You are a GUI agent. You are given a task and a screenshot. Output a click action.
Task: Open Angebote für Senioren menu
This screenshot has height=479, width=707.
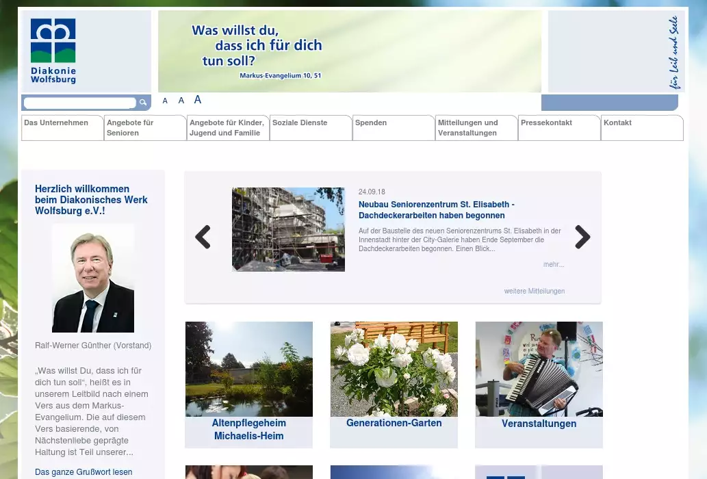pos(130,128)
